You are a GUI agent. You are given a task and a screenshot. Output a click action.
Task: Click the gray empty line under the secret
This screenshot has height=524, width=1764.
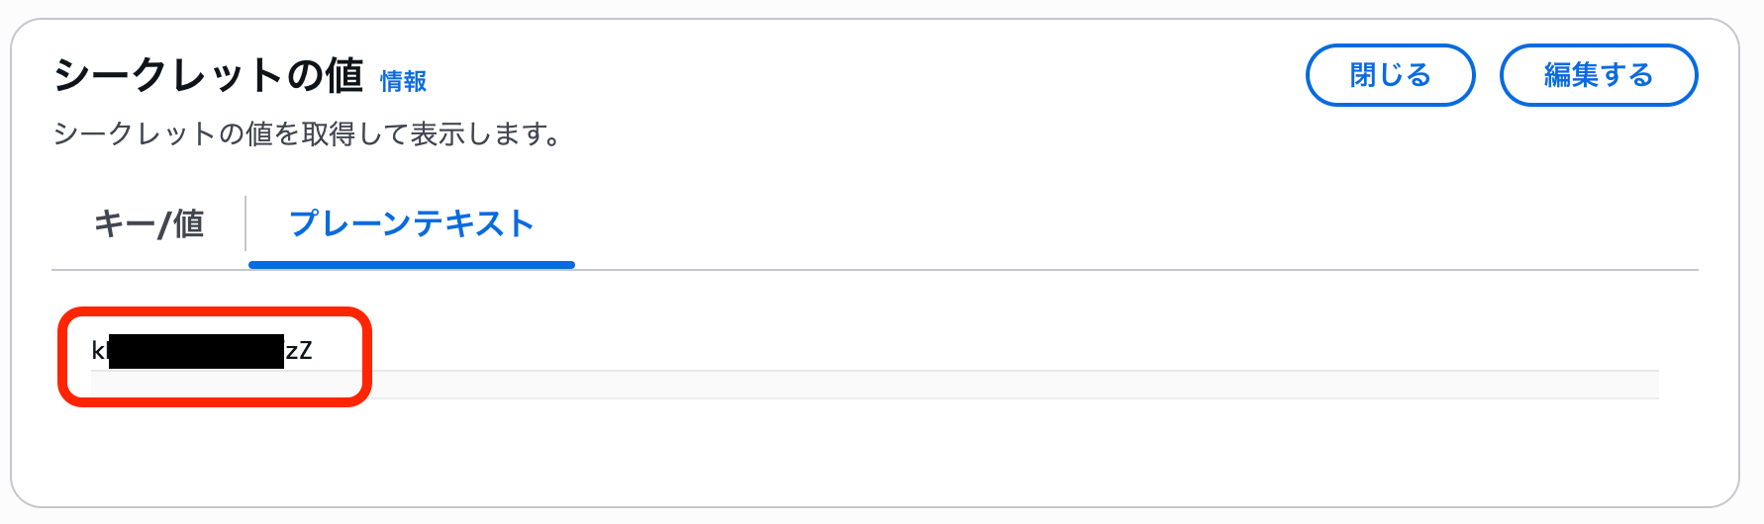click(x=874, y=385)
